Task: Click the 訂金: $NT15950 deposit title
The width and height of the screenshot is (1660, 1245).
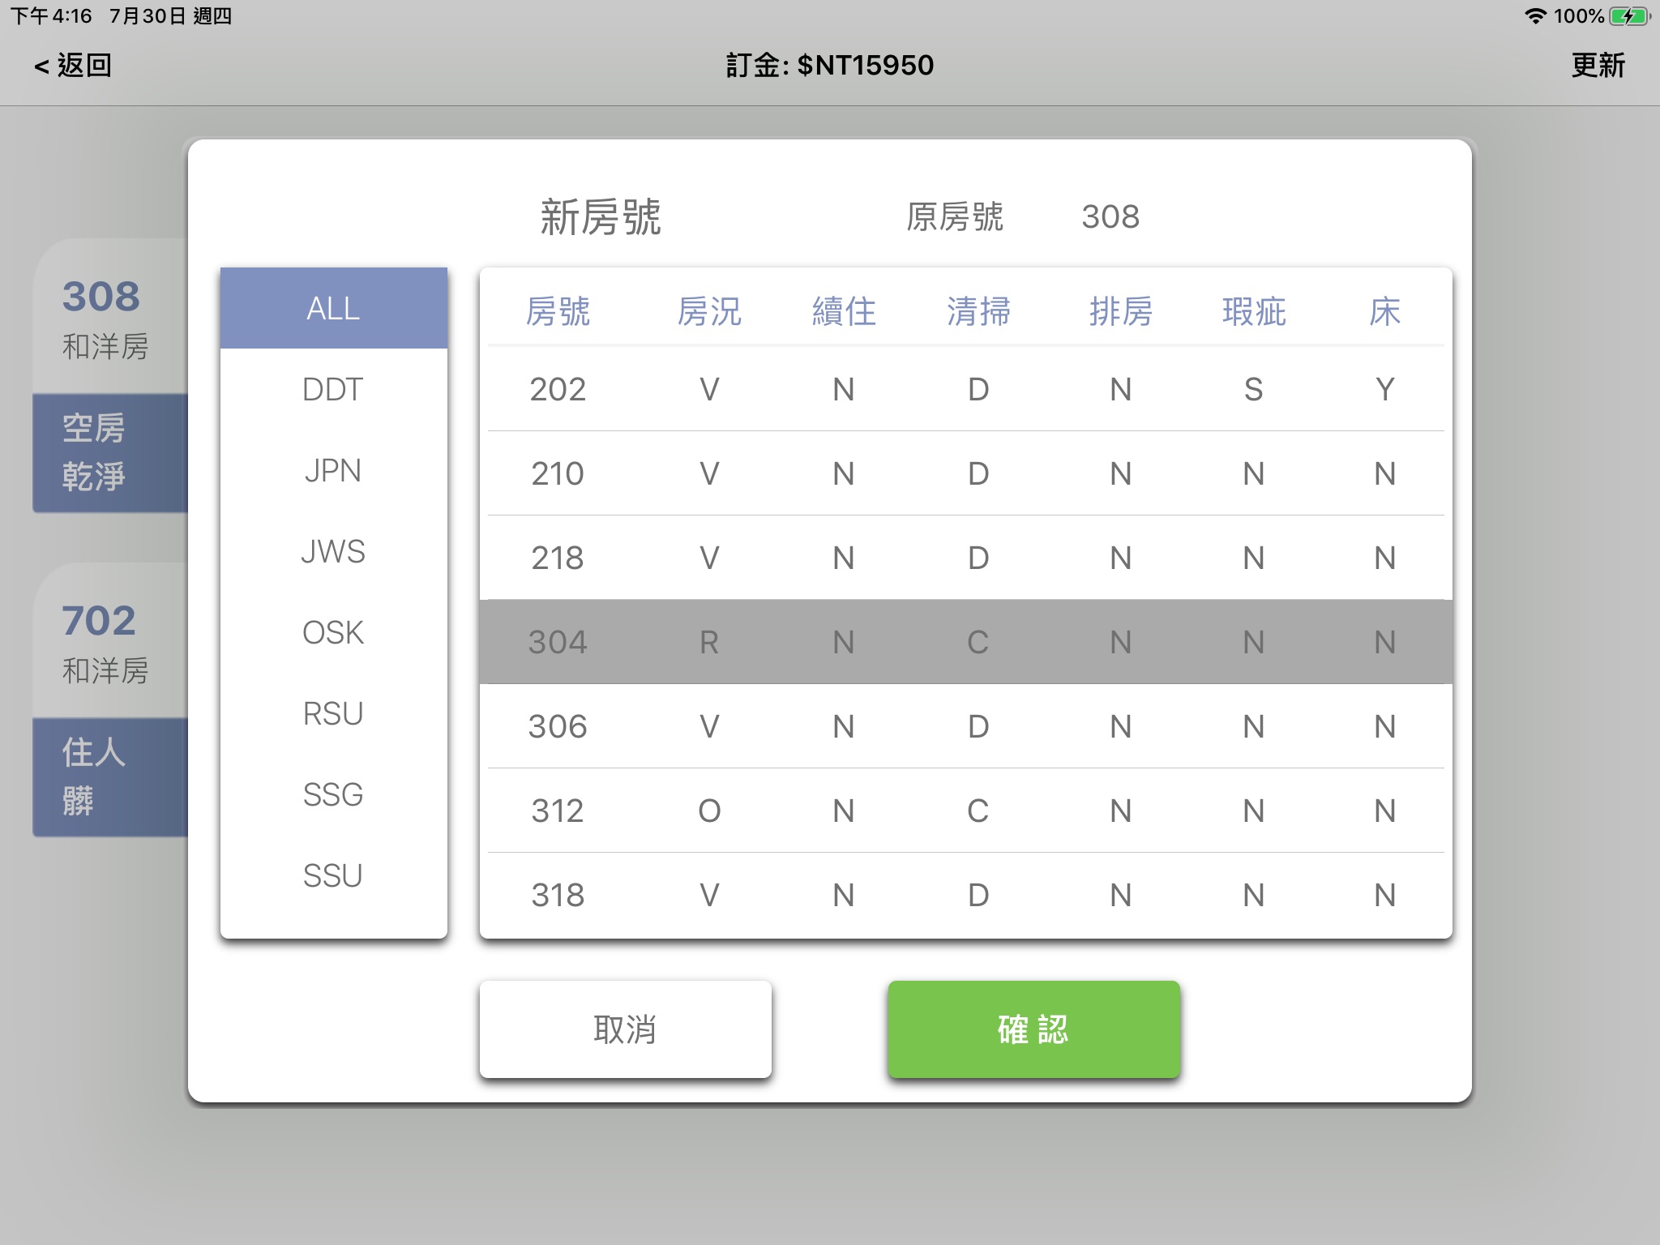Action: (x=830, y=66)
